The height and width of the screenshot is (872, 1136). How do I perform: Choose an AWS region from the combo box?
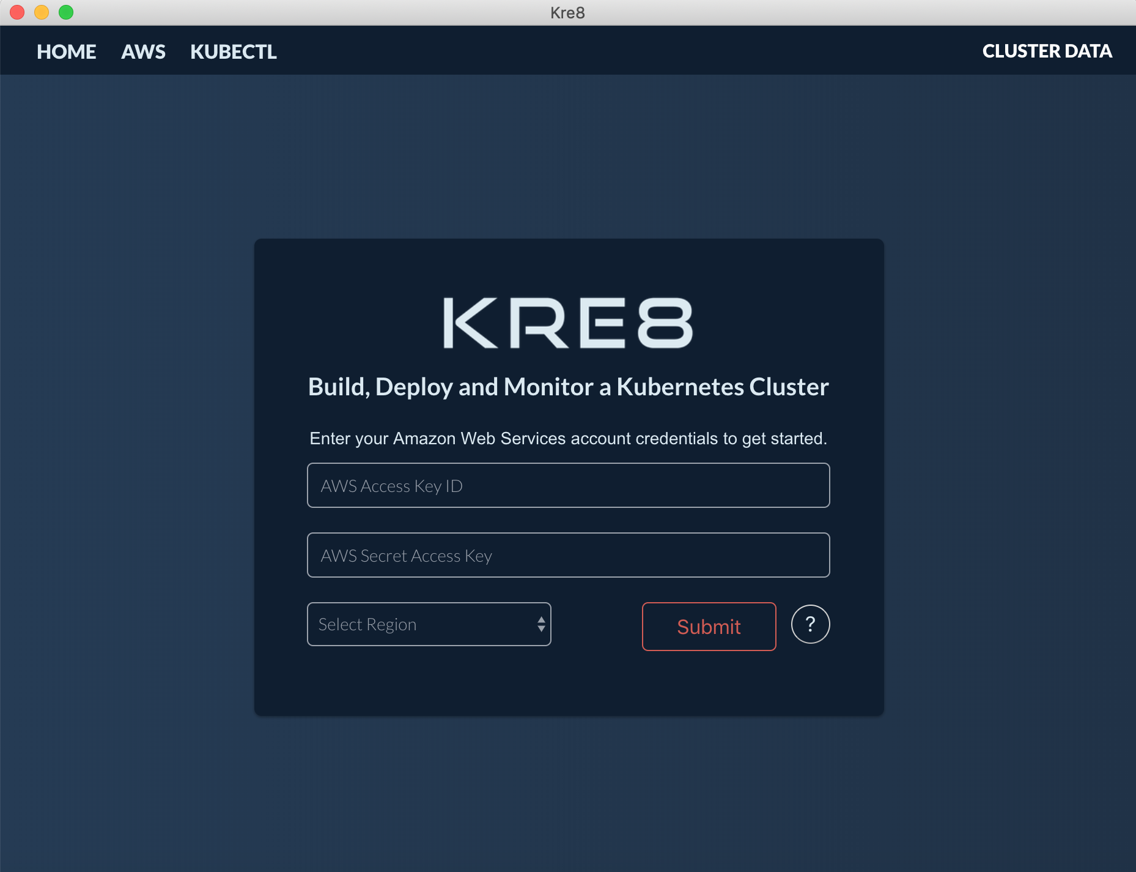click(429, 624)
